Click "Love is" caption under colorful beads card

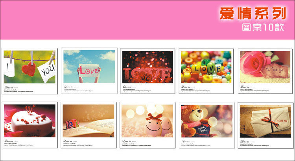pyautogui.click(x=186, y=87)
